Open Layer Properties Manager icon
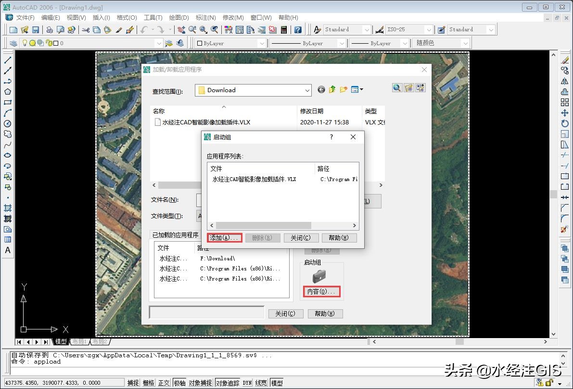This screenshot has width=573, height=389. click(13, 43)
